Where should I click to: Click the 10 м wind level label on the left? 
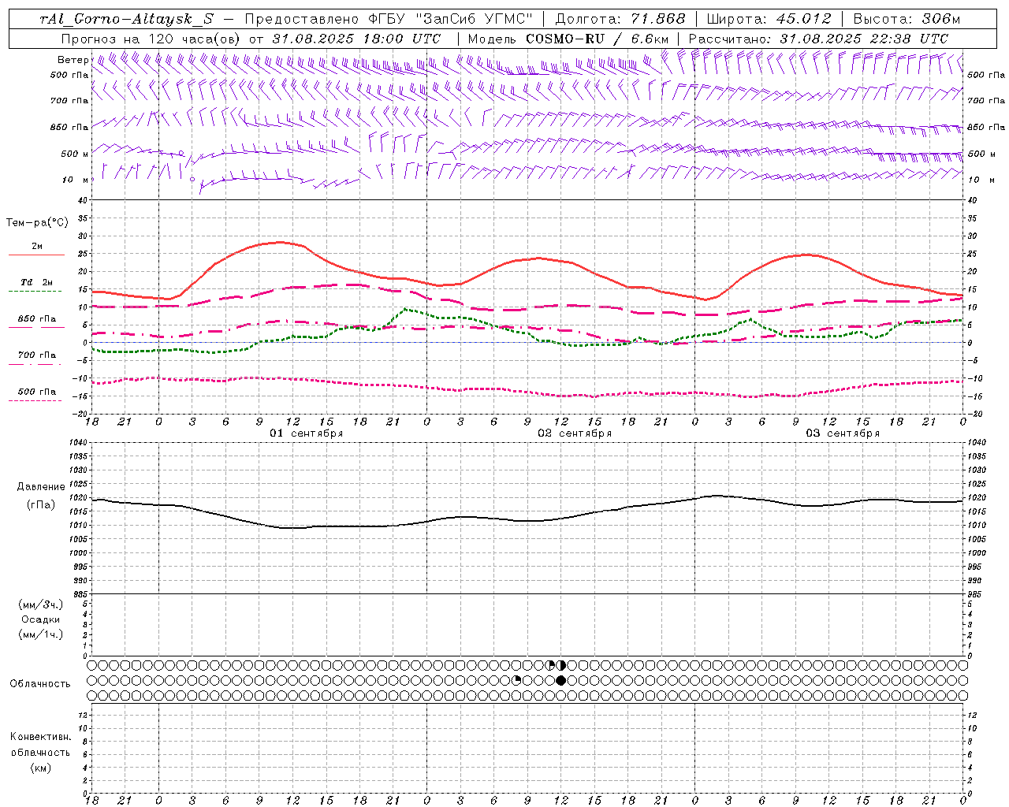76,180
